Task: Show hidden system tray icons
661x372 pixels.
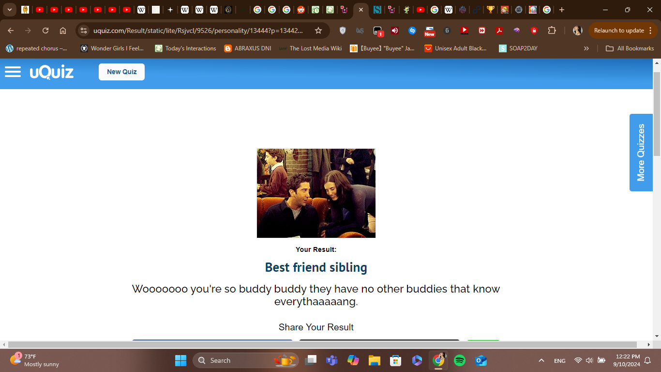Action: pos(541,360)
